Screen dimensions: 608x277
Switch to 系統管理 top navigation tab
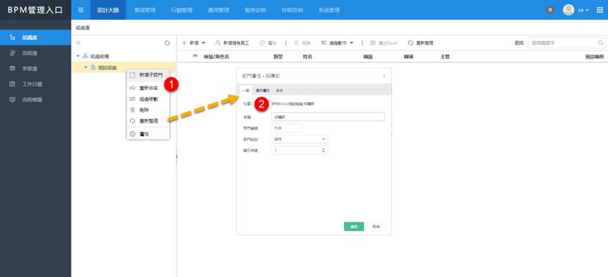click(329, 10)
